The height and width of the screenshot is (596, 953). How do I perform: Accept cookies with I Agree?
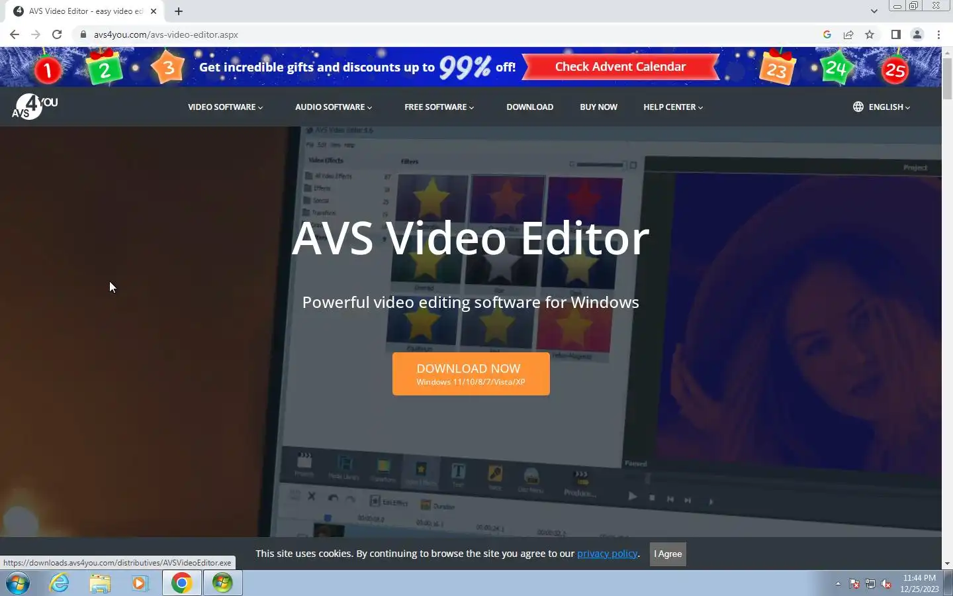coord(668,554)
